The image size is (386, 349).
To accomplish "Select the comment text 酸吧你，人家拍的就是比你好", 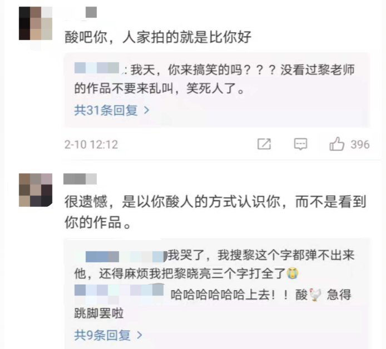I will coord(158,37).
